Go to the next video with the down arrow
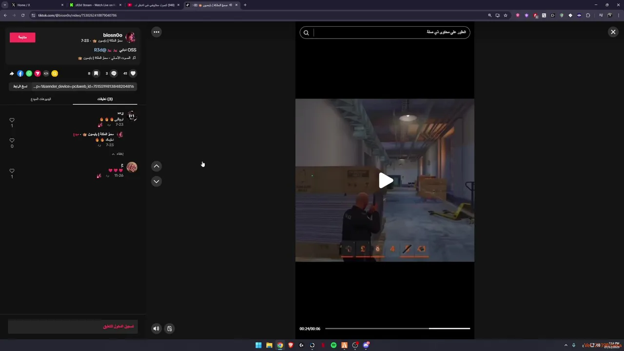The image size is (624, 351). pyautogui.click(x=156, y=181)
